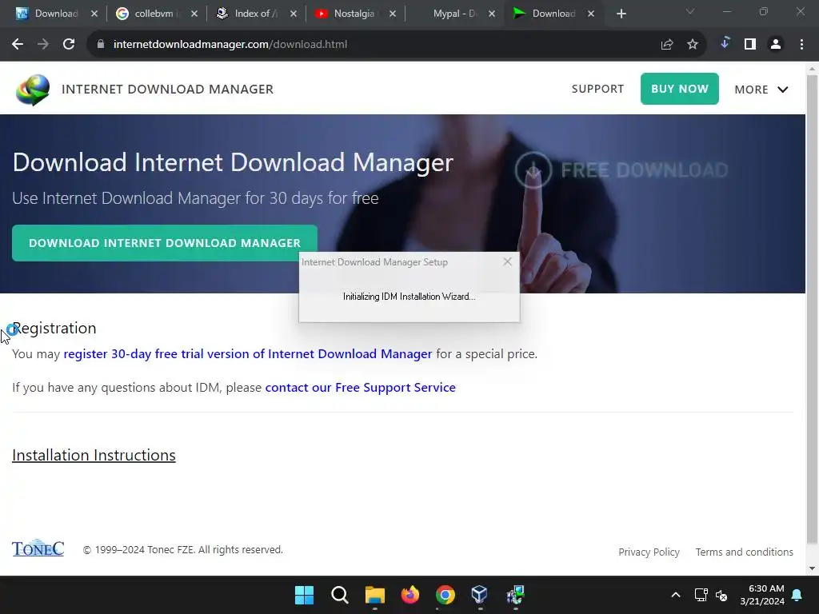Viewport: 819px width, 614px height.
Task: Close the IDM Setup dialog
Action: point(507,261)
